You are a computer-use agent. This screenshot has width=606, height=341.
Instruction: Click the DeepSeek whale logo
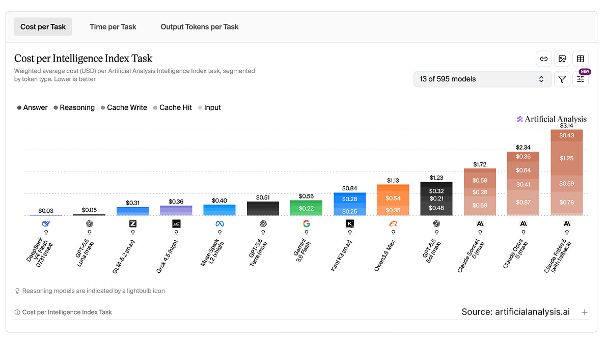point(46,223)
